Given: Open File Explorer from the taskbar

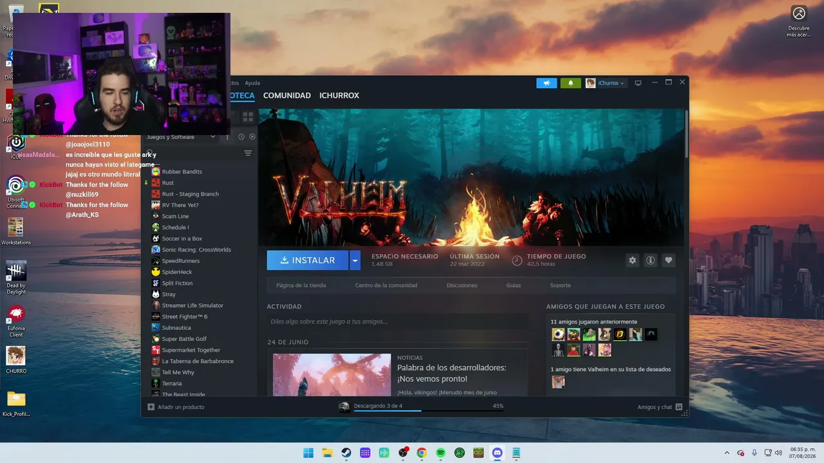Looking at the screenshot, I should (327, 453).
